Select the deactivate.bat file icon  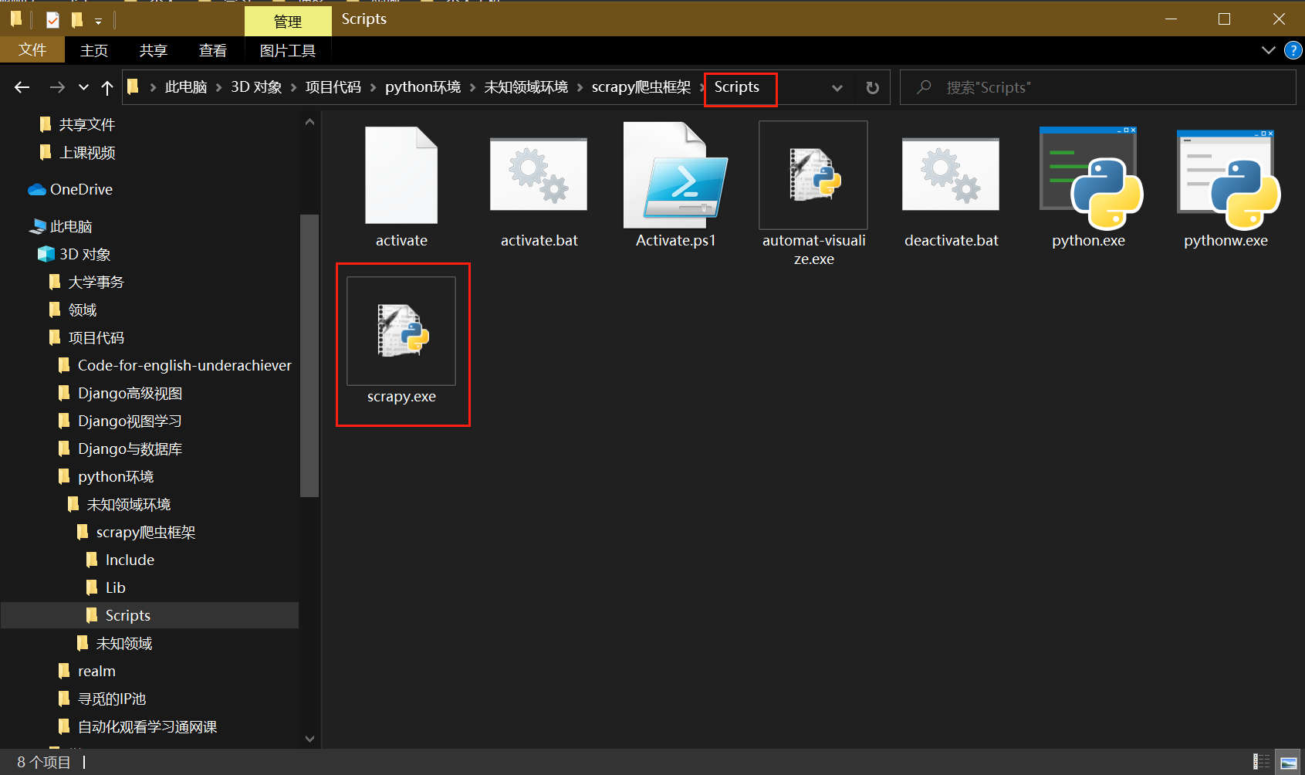pyautogui.click(x=951, y=174)
